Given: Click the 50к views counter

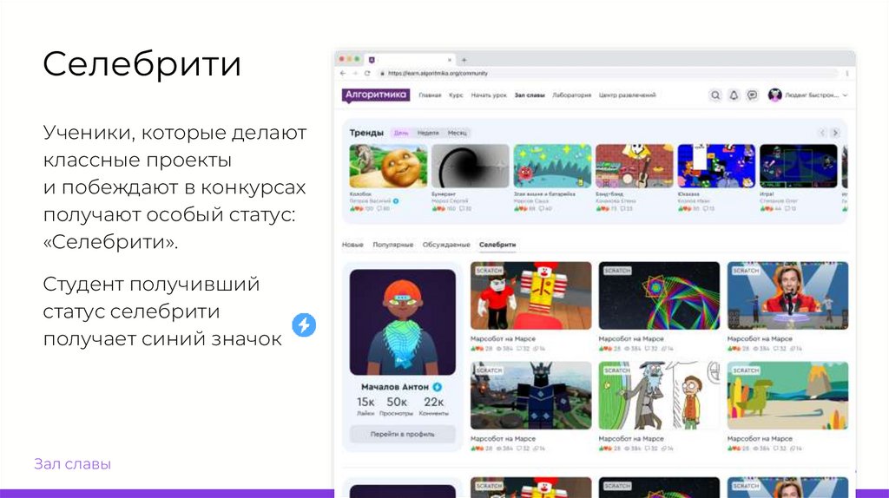Looking at the screenshot, I should pos(397,402).
